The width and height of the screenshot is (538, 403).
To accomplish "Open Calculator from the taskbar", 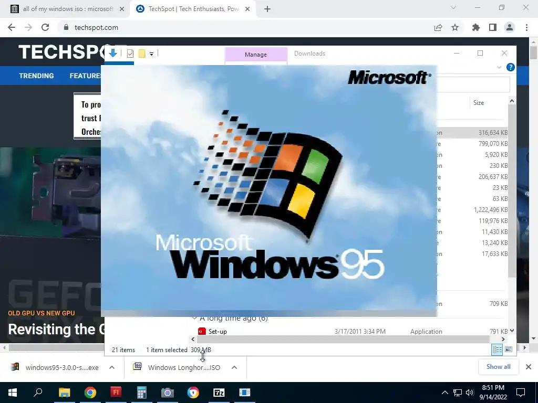I will (x=142, y=393).
